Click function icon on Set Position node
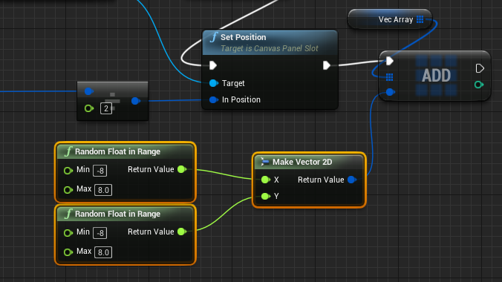Viewport: 502px width, 282px height. (x=214, y=37)
